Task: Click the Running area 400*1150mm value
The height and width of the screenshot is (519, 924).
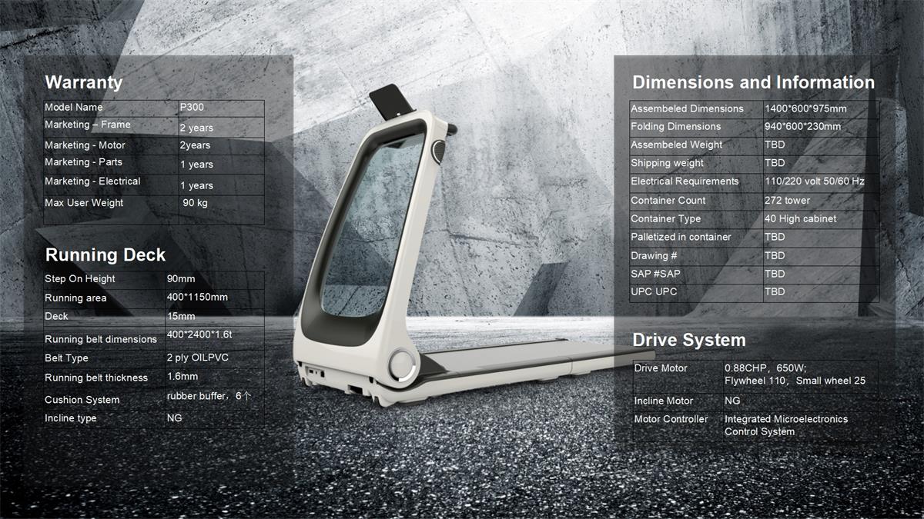Action: click(197, 297)
